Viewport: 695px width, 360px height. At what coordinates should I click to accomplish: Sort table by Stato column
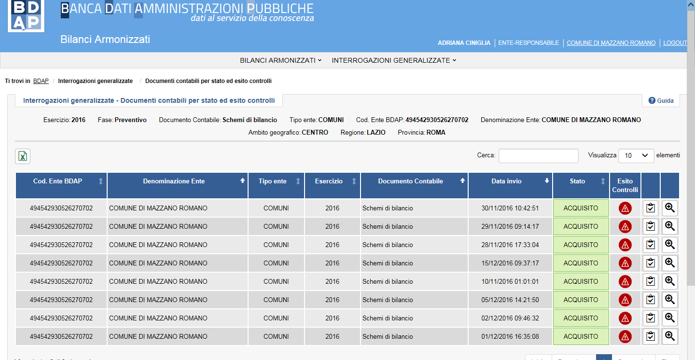tap(581, 186)
